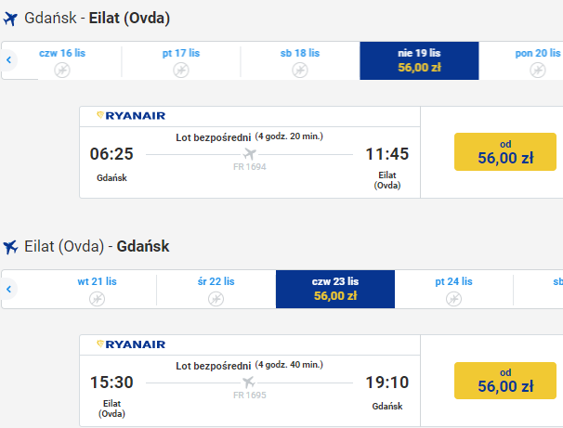Viewport: 563px width, 428px height.
Task: Pick the outbound flight od 56,00 zł button
Action: 505,151
